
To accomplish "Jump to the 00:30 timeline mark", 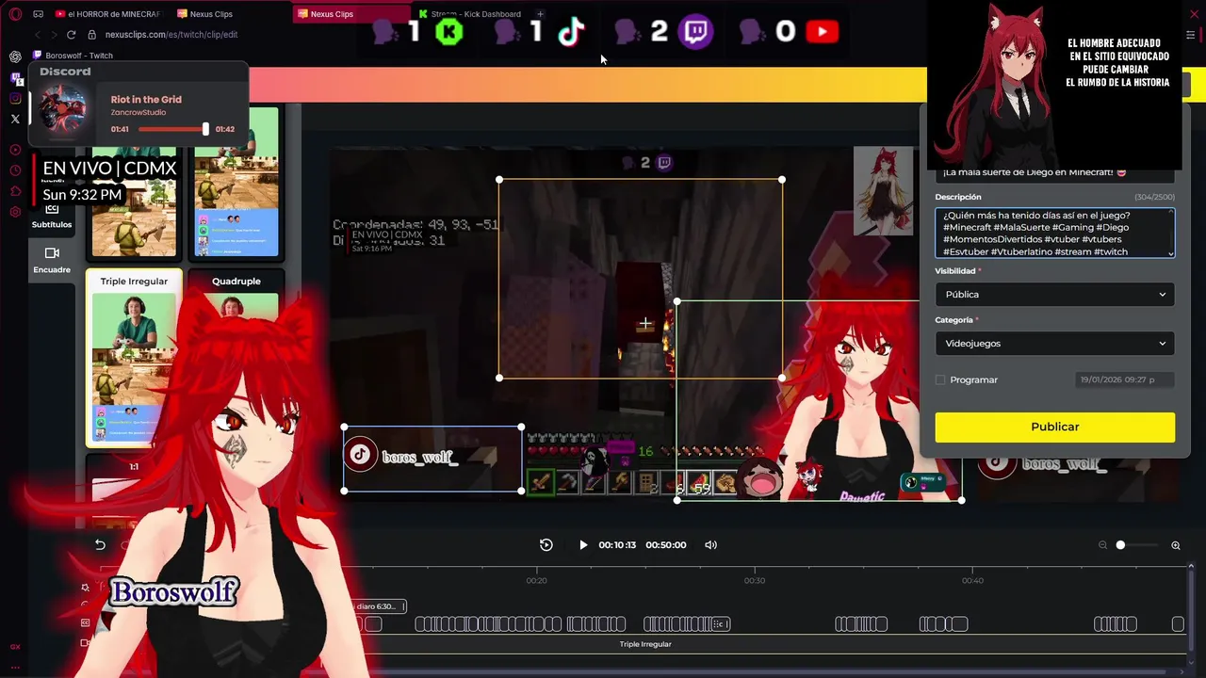I will [x=755, y=580].
